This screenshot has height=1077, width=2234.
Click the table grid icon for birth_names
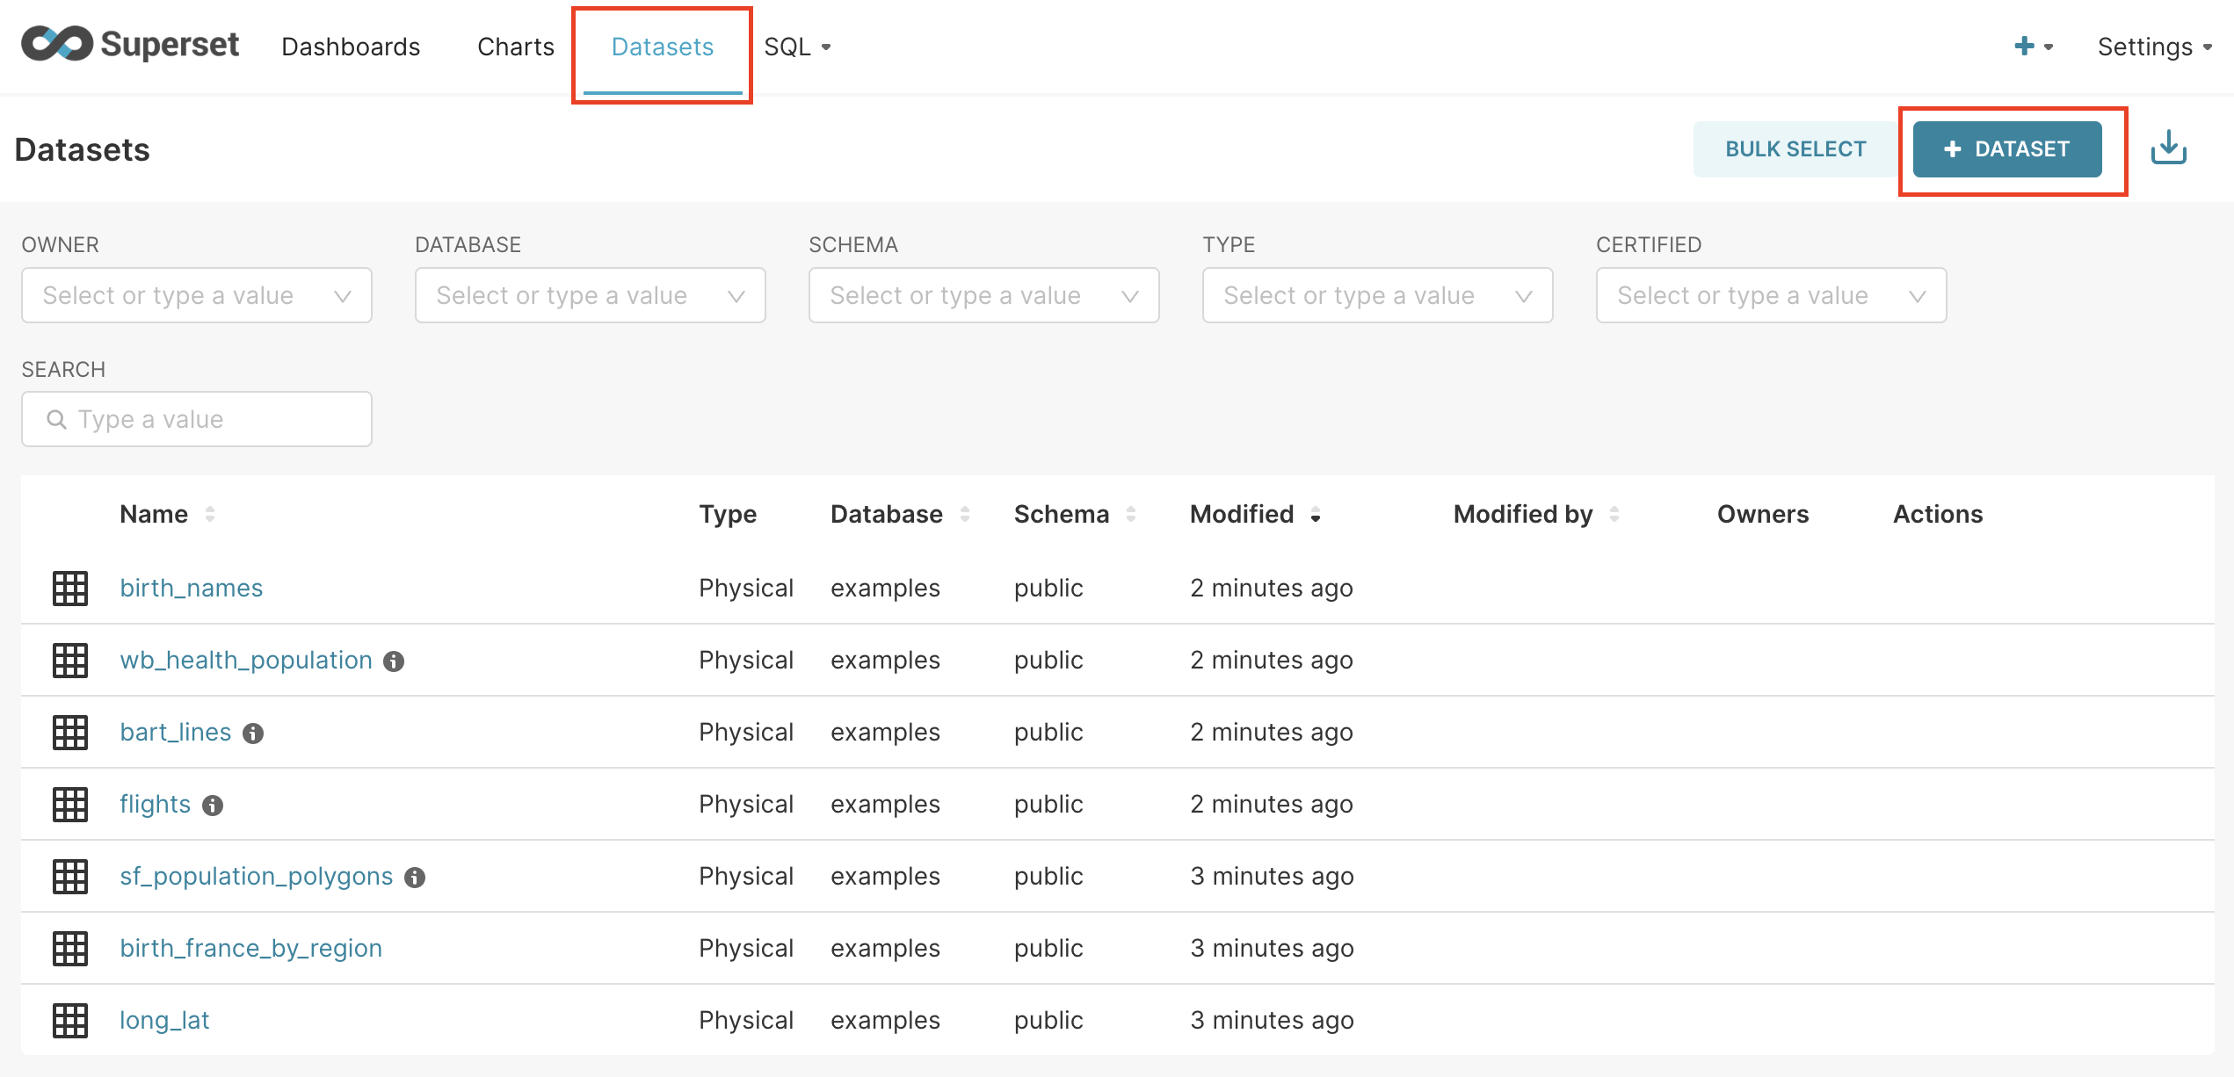[70, 588]
